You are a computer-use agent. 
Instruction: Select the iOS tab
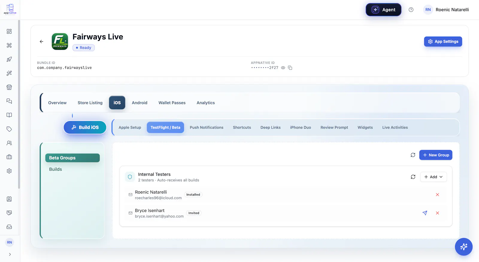117,103
